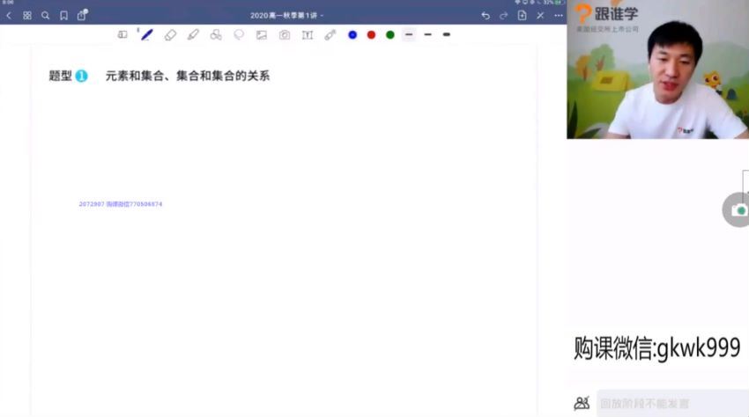Redo the last action
This screenshot has height=417, width=749.
click(503, 16)
